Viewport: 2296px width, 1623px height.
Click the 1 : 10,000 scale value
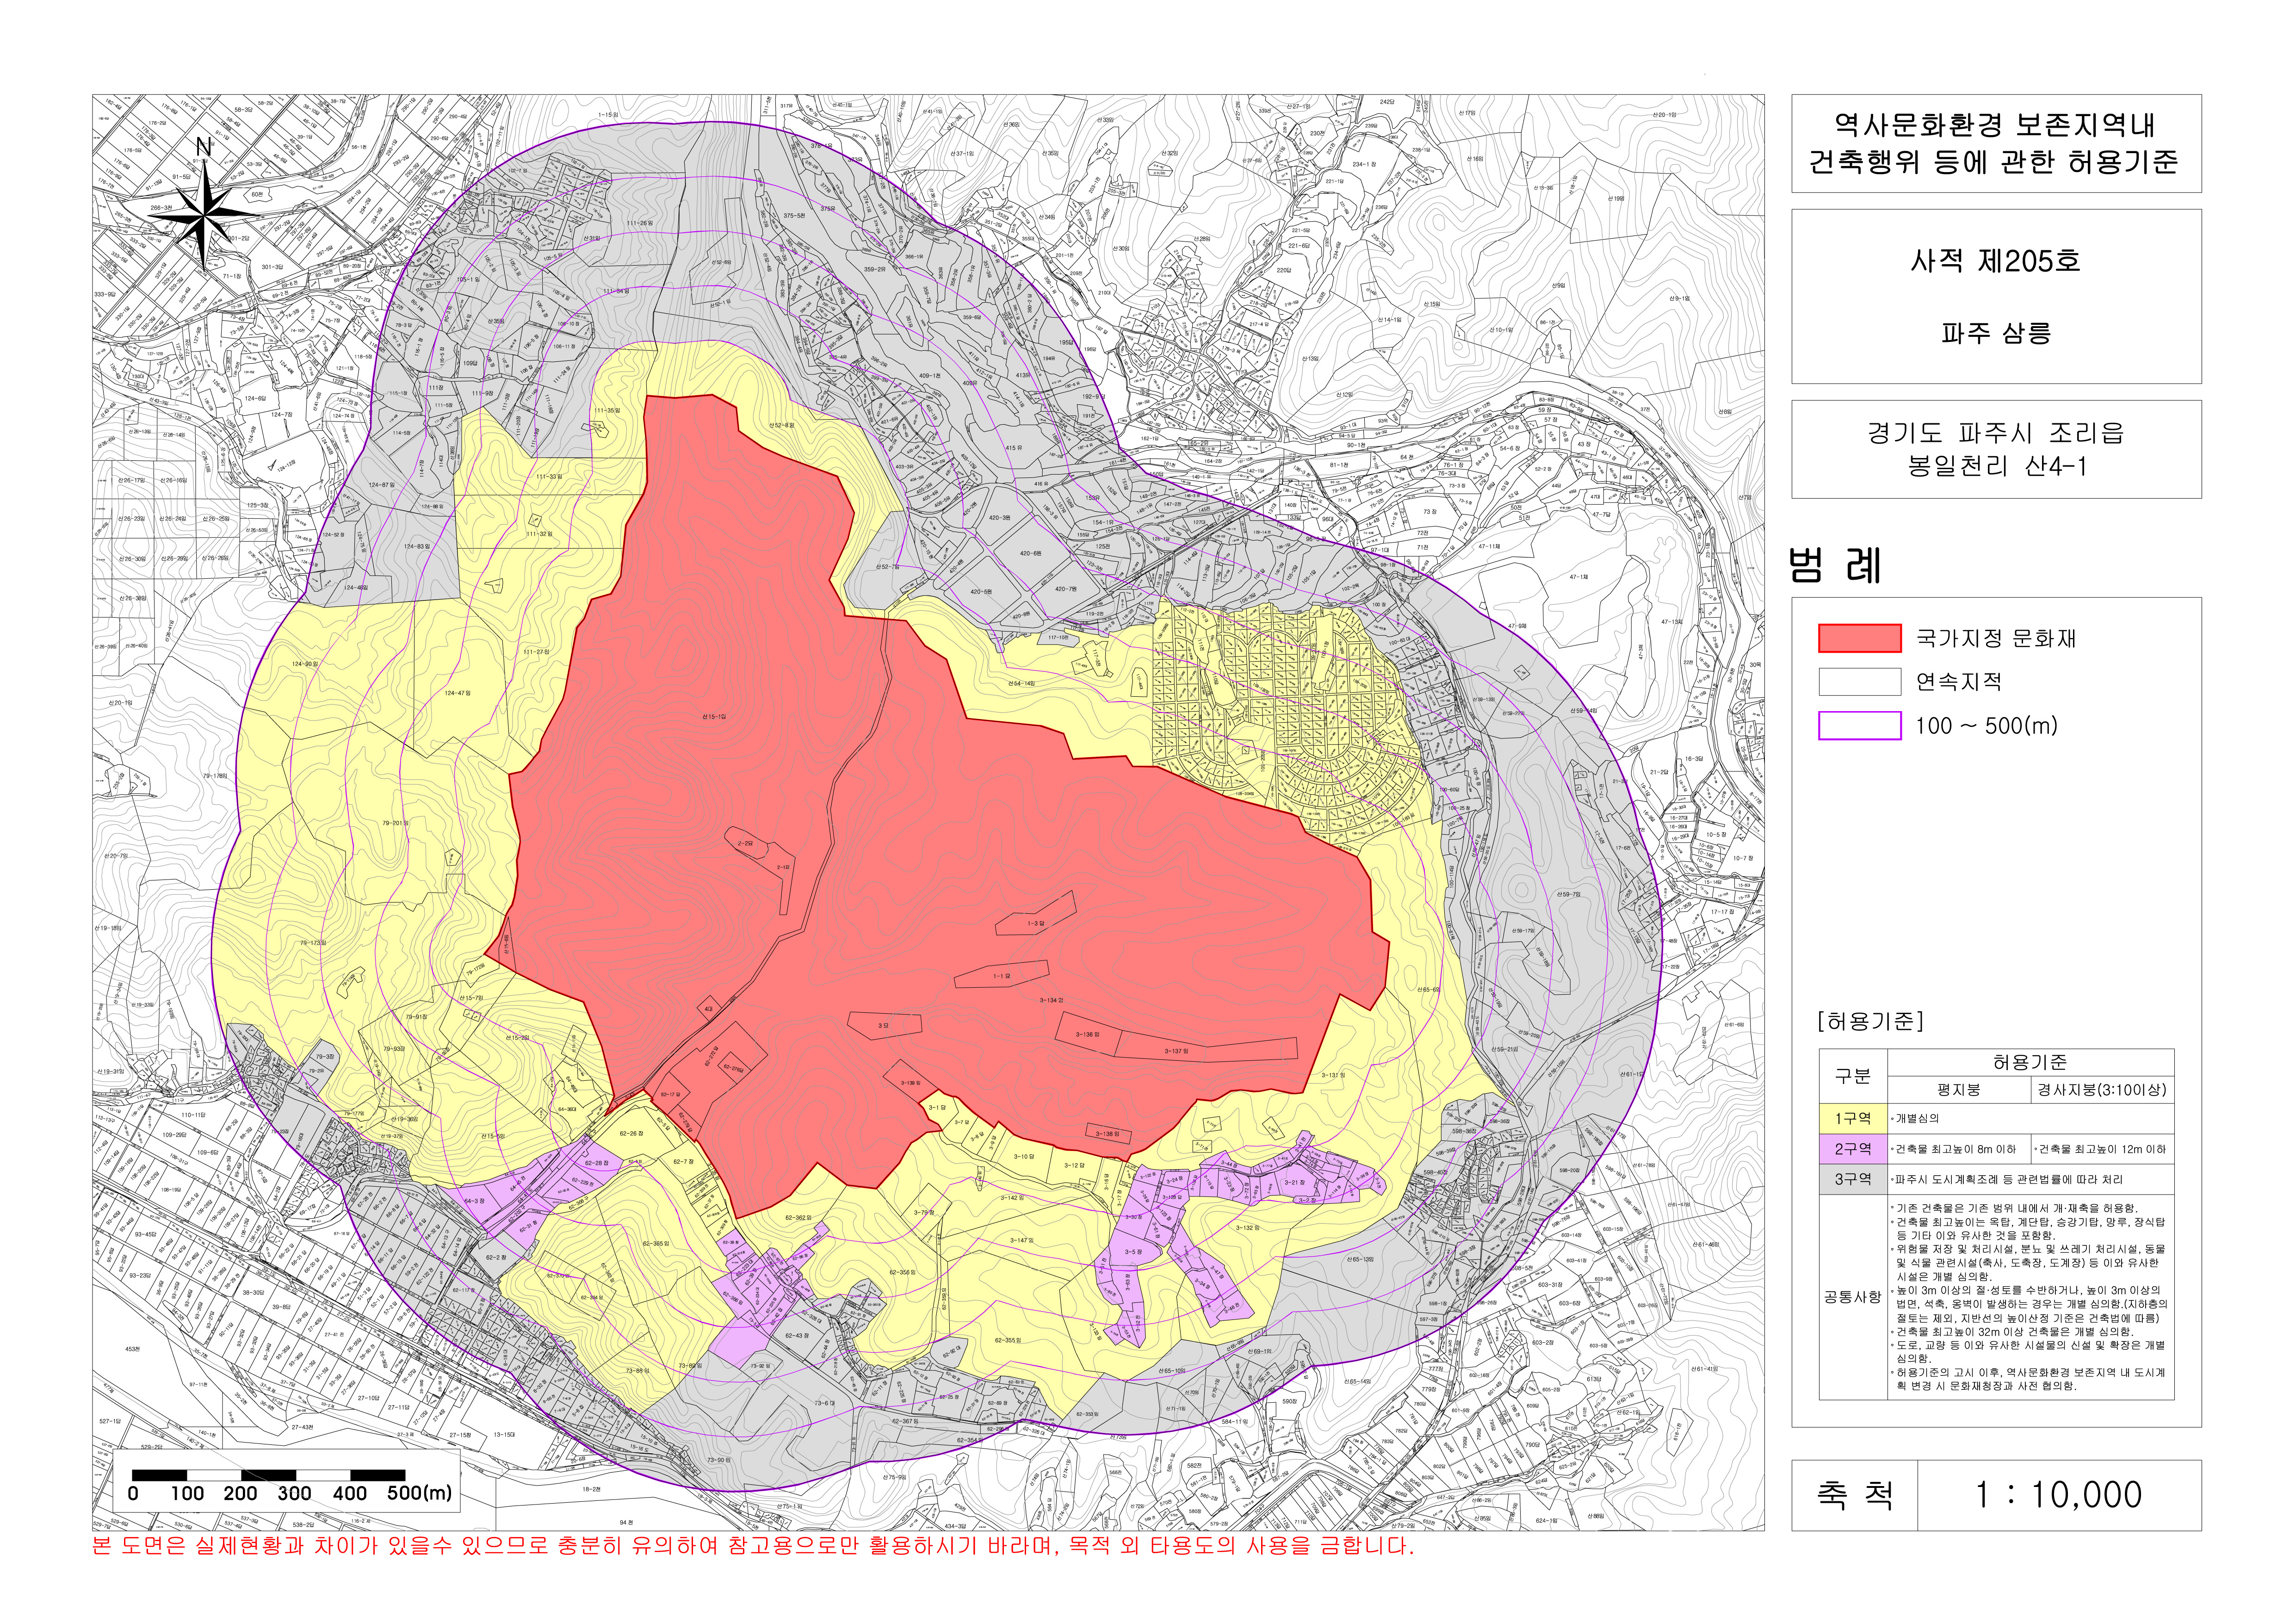coord(2058,1495)
